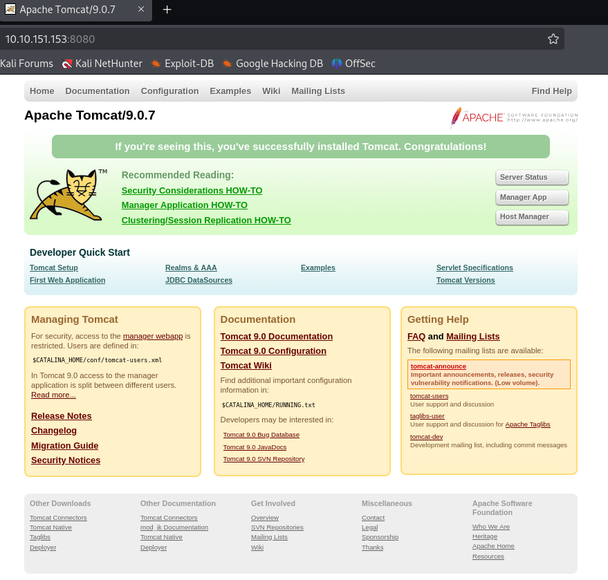
Task: Open Examples link under Developer Quick Start
Action: tap(318, 268)
